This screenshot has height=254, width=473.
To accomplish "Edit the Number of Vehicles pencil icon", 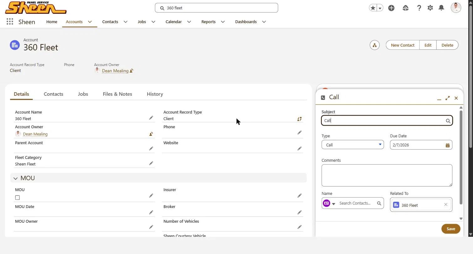I will click(x=299, y=227).
